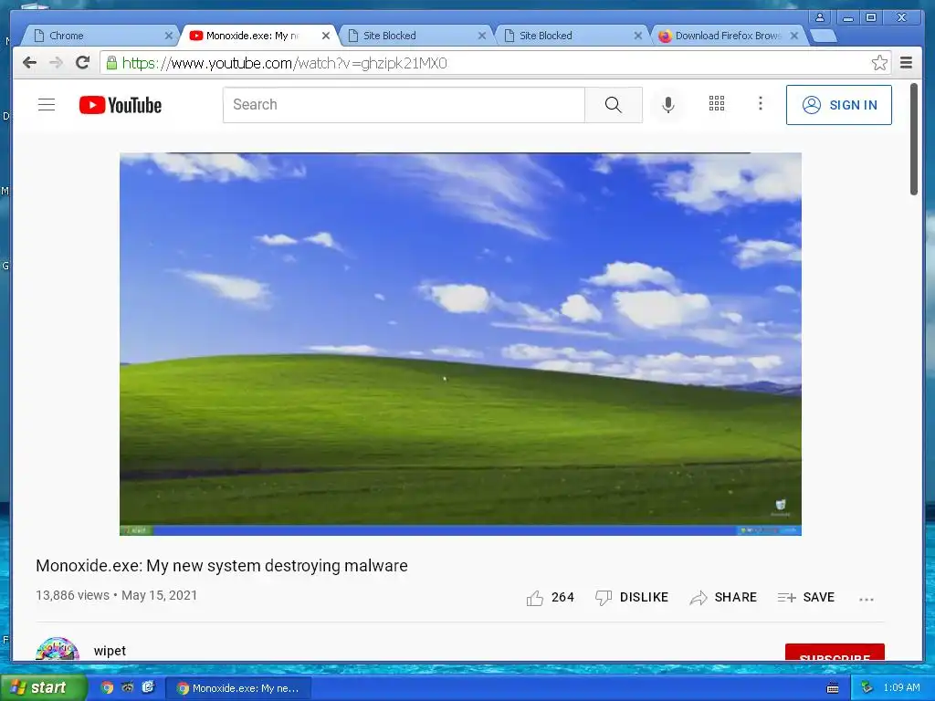Click the browser back arrow
Image resolution: width=935 pixels, height=701 pixels.
(29, 63)
